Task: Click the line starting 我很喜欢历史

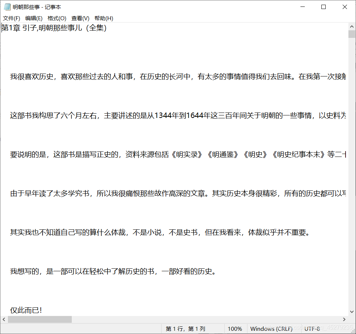Action: tap(178, 76)
